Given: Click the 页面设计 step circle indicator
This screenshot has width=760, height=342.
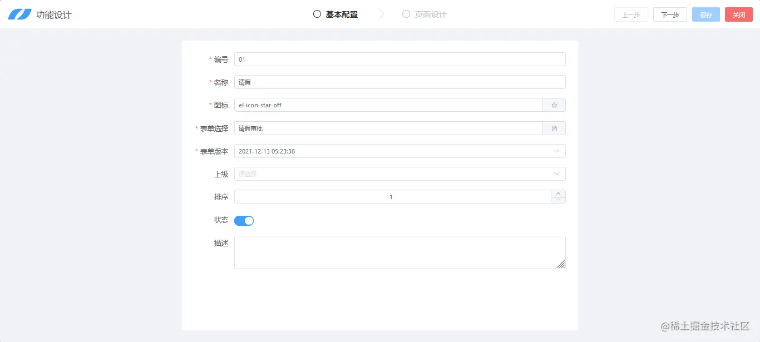Looking at the screenshot, I should coord(406,14).
